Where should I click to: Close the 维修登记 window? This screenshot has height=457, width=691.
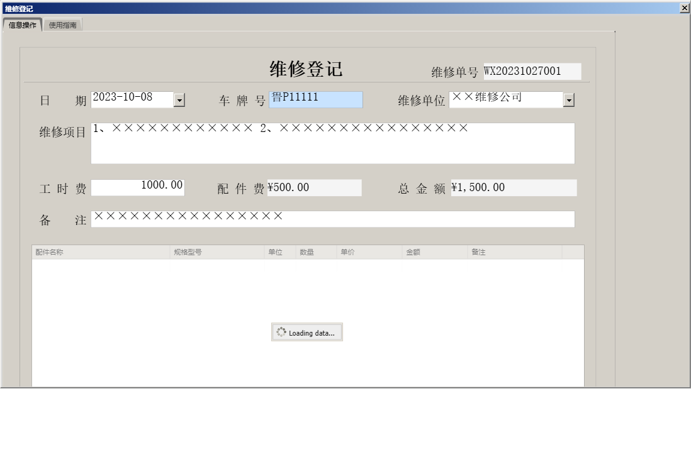click(x=685, y=8)
